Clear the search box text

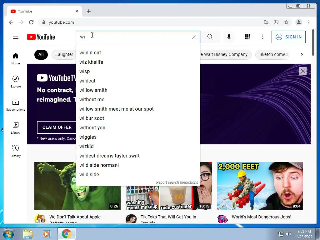[194, 37]
